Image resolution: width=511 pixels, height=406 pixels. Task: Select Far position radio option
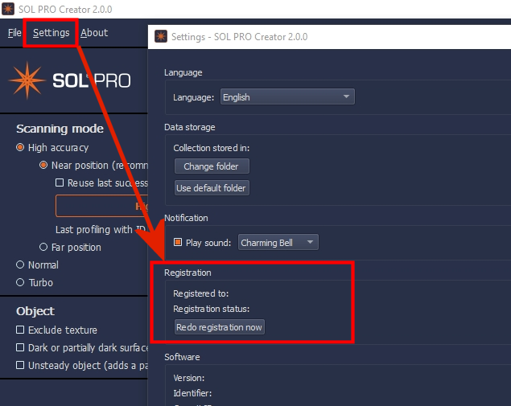point(43,247)
